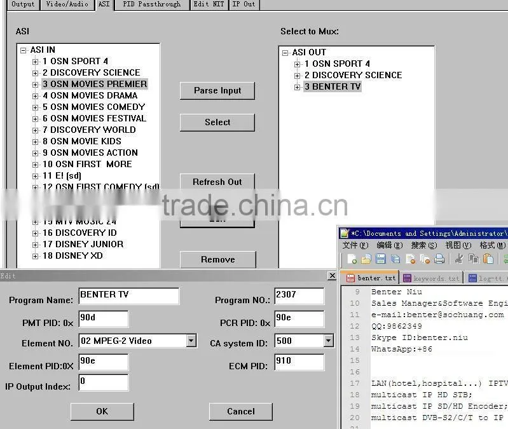Viewport: 508px width, 429px height.
Task: Click Cancel in the Edit dialog
Action: pyautogui.click(x=241, y=411)
